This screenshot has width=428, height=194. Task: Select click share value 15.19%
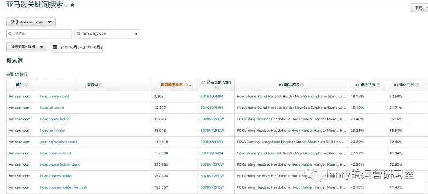[357, 108]
